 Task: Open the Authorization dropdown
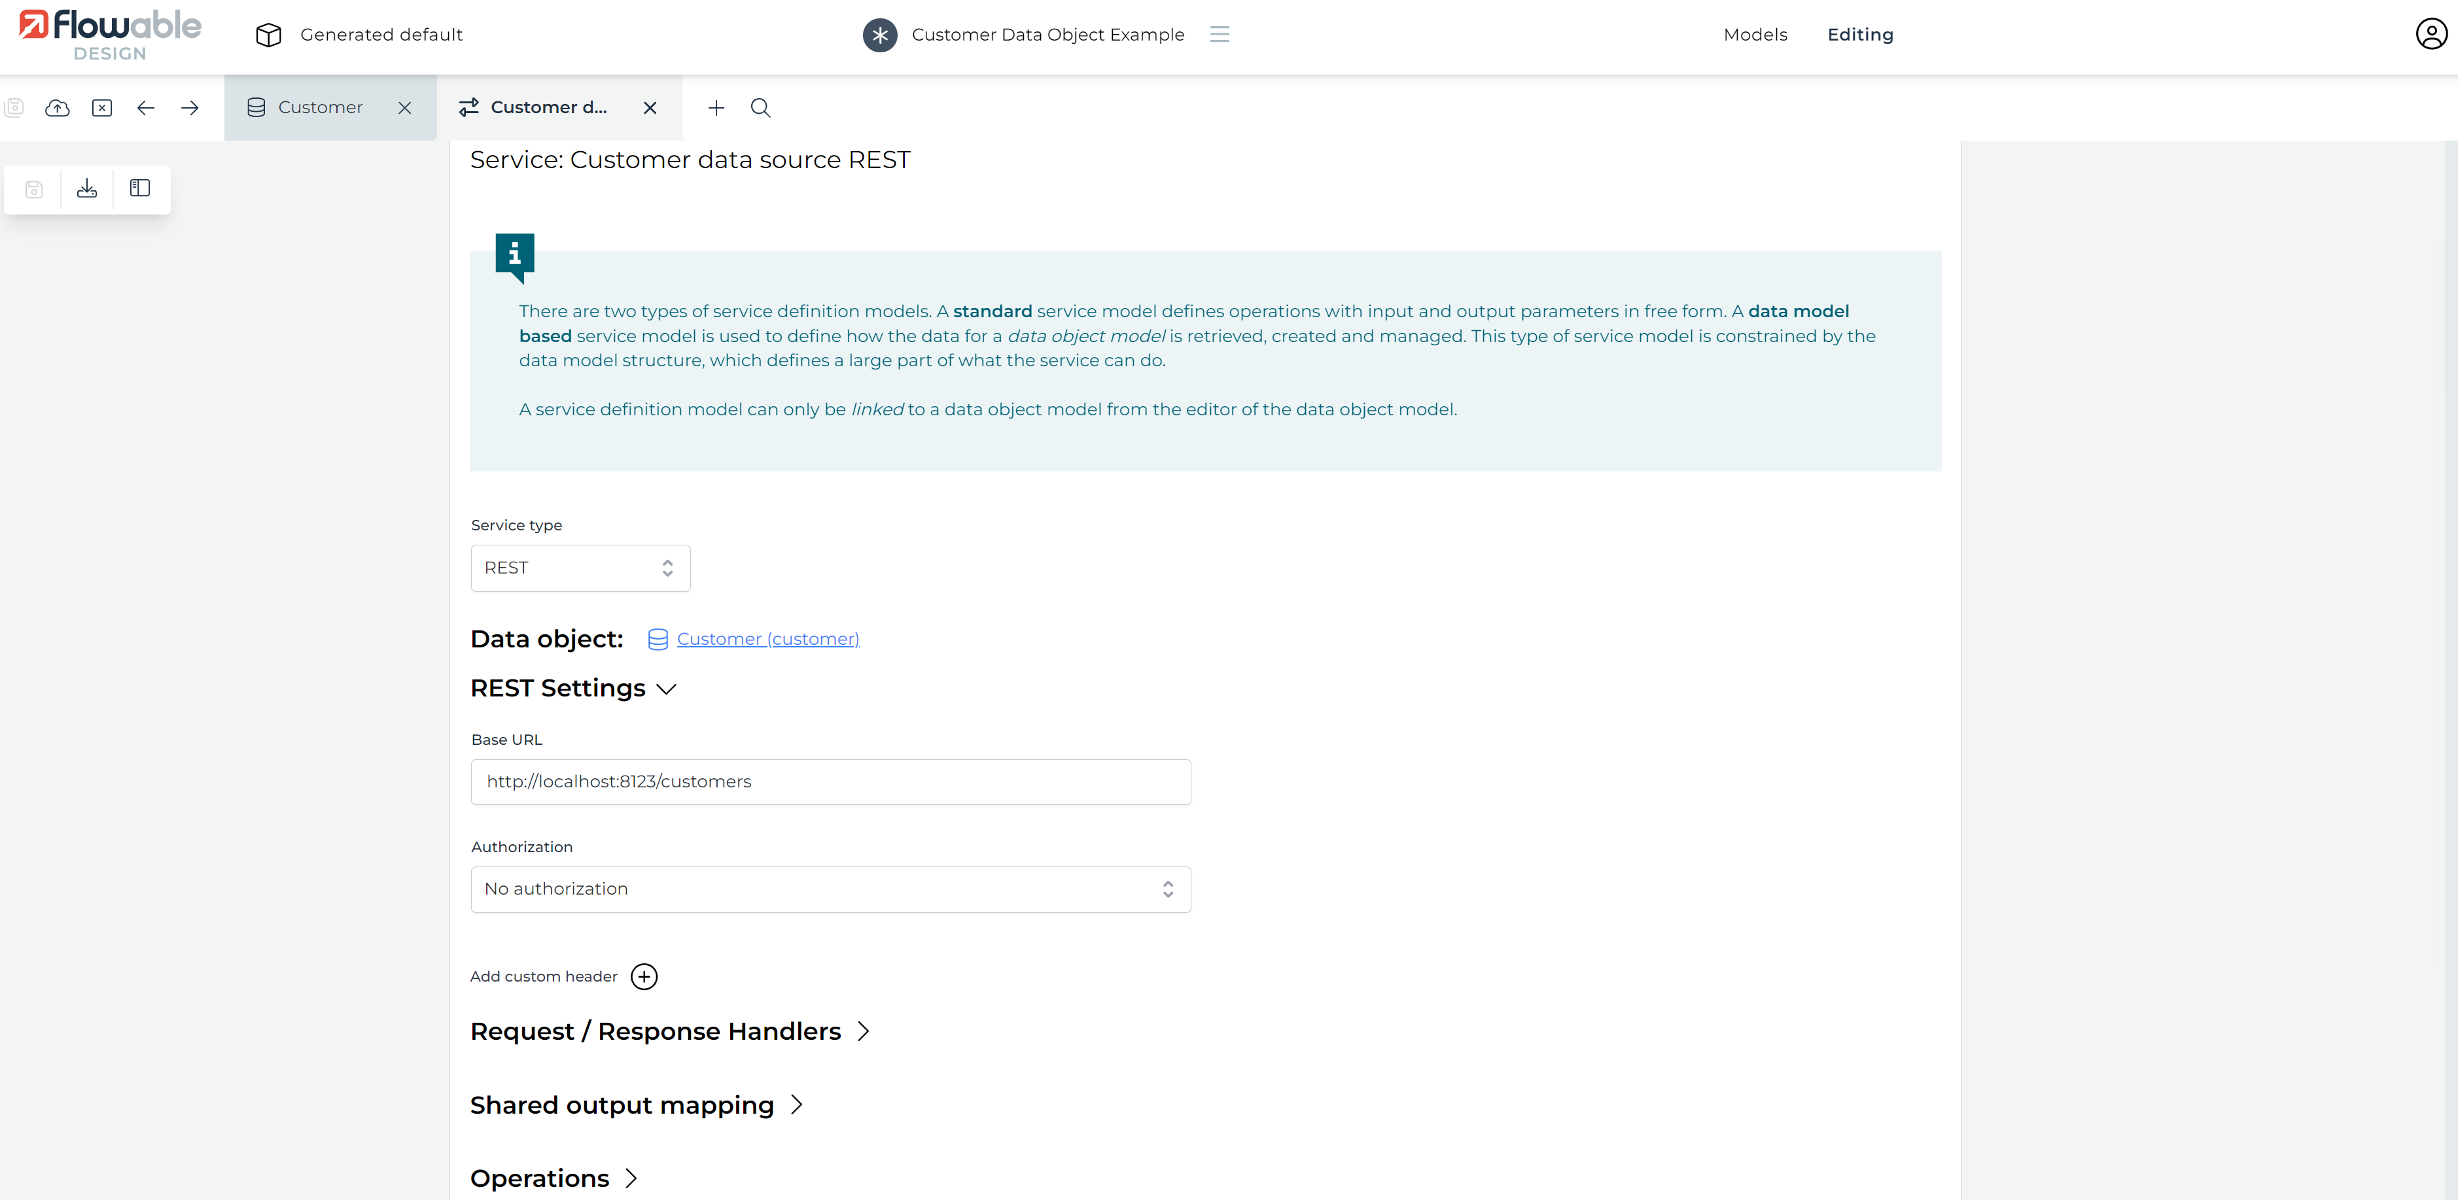pos(830,889)
